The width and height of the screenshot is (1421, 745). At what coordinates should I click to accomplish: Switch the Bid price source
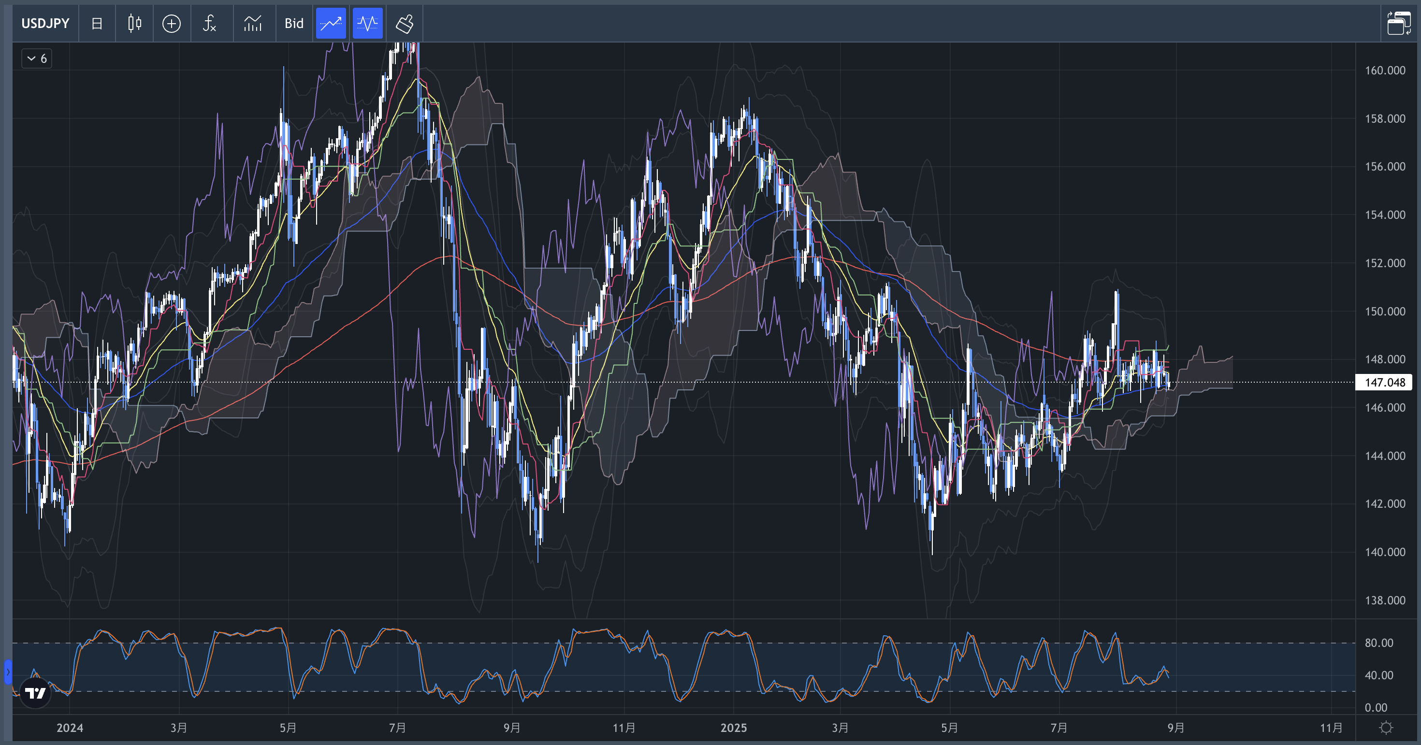(294, 24)
